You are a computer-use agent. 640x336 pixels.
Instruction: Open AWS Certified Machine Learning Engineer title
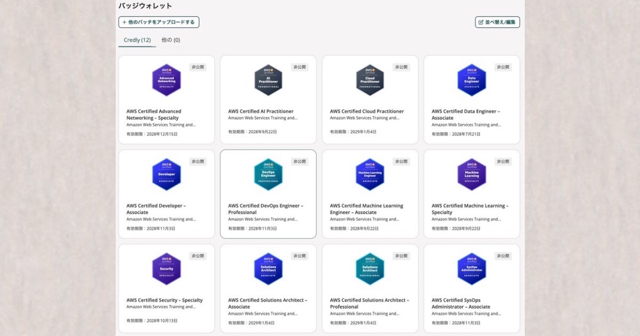click(x=366, y=209)
